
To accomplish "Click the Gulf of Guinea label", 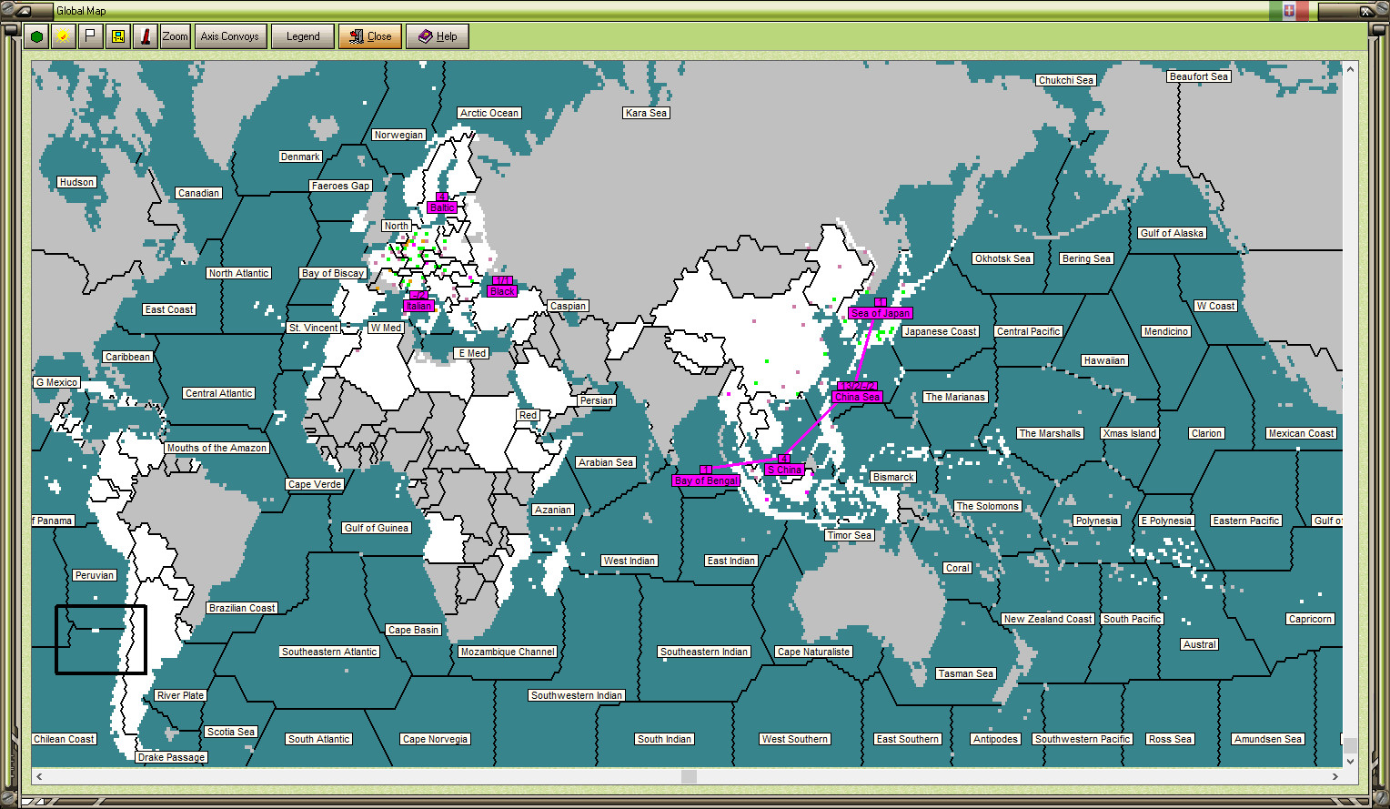I will coord(377,528).
